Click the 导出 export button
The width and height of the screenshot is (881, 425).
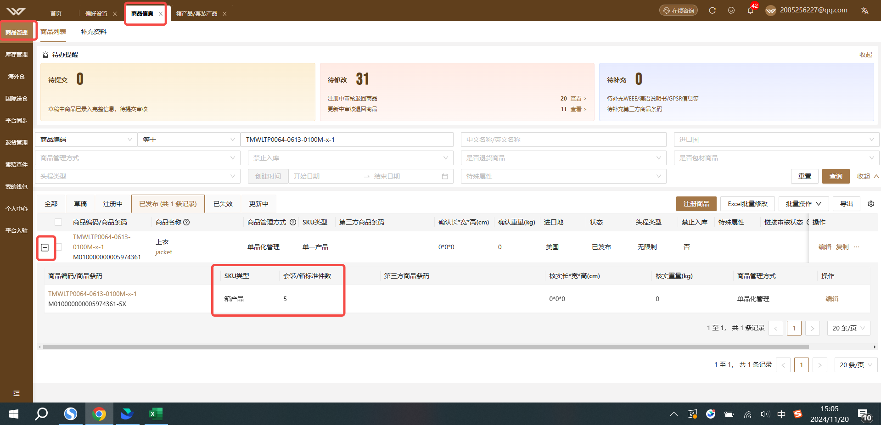point(847,204)
